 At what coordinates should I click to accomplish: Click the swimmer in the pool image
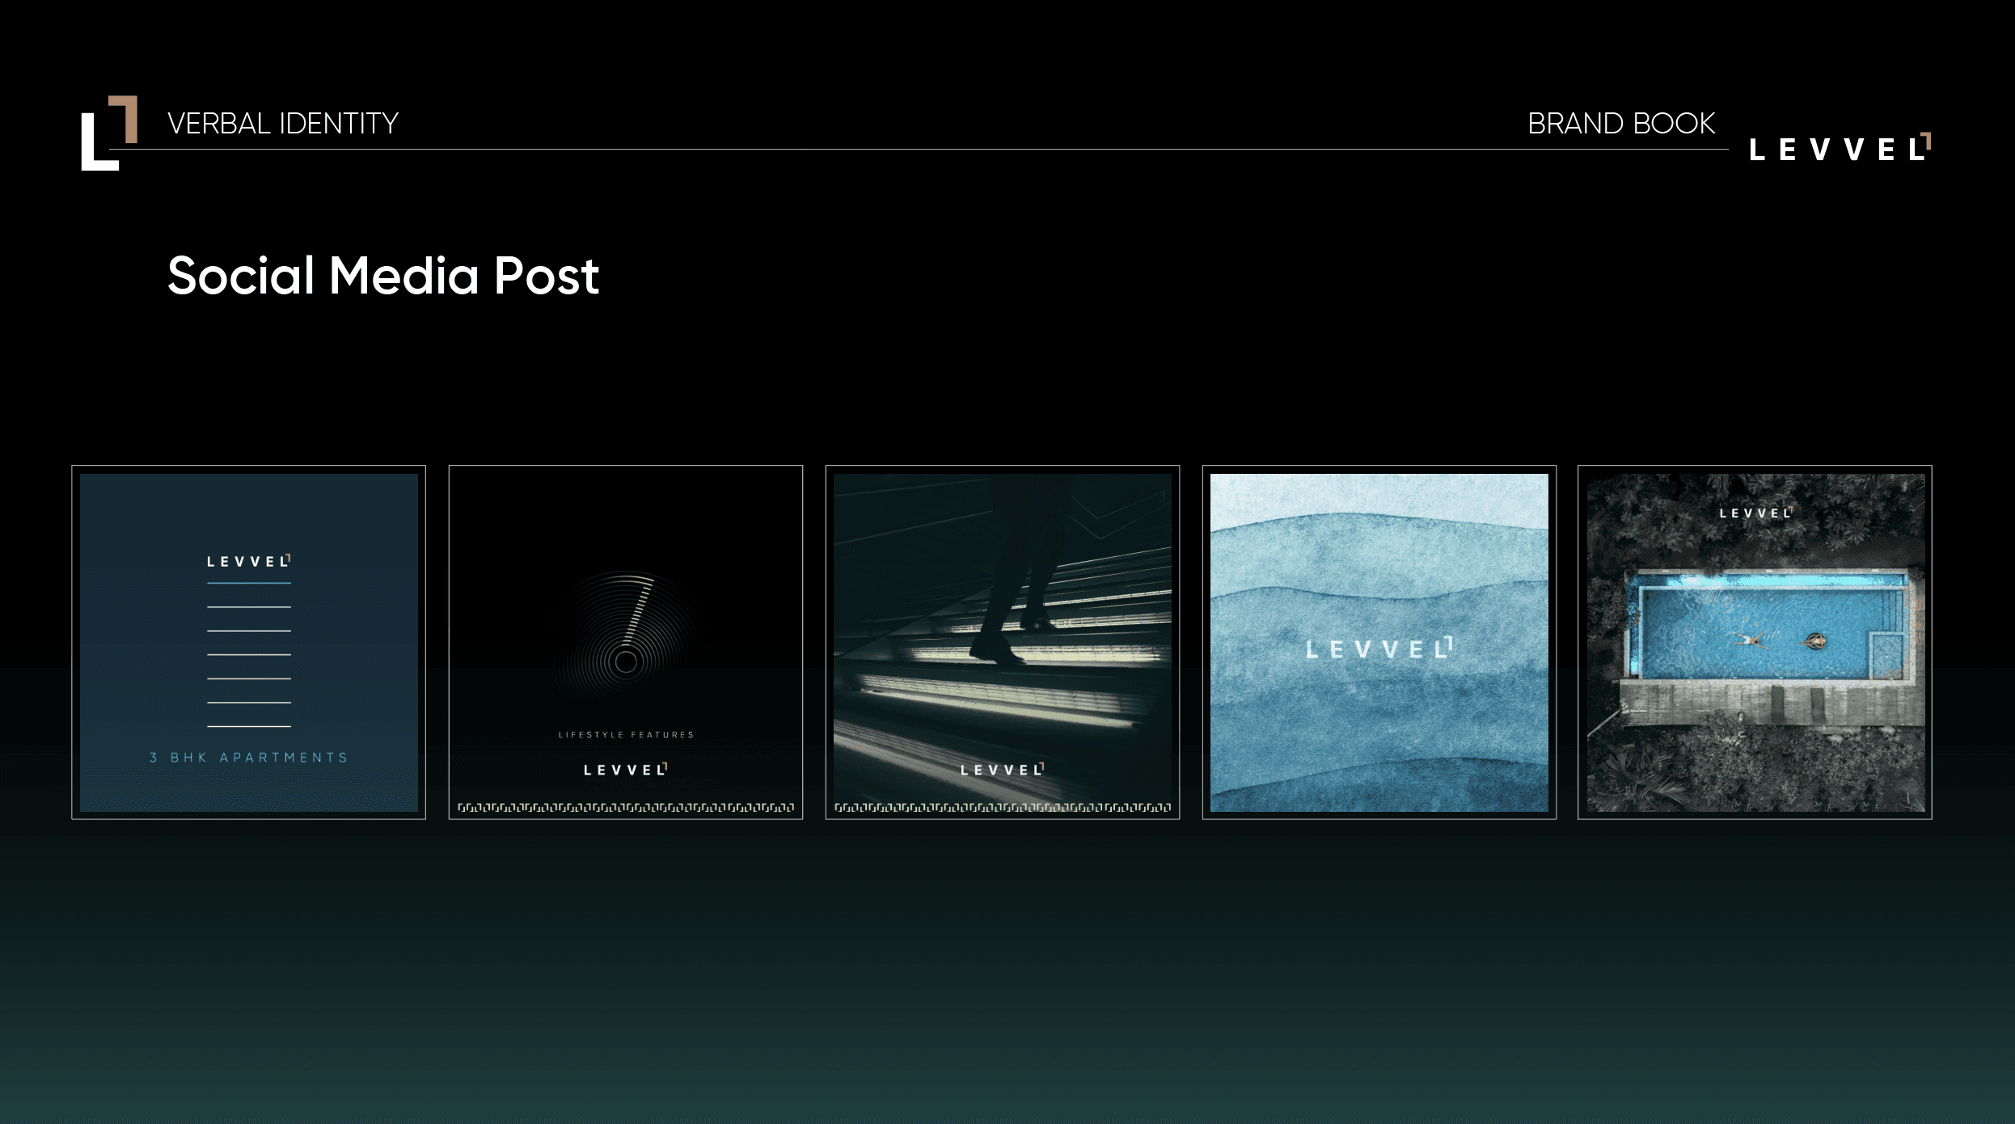click(1751, 640)
